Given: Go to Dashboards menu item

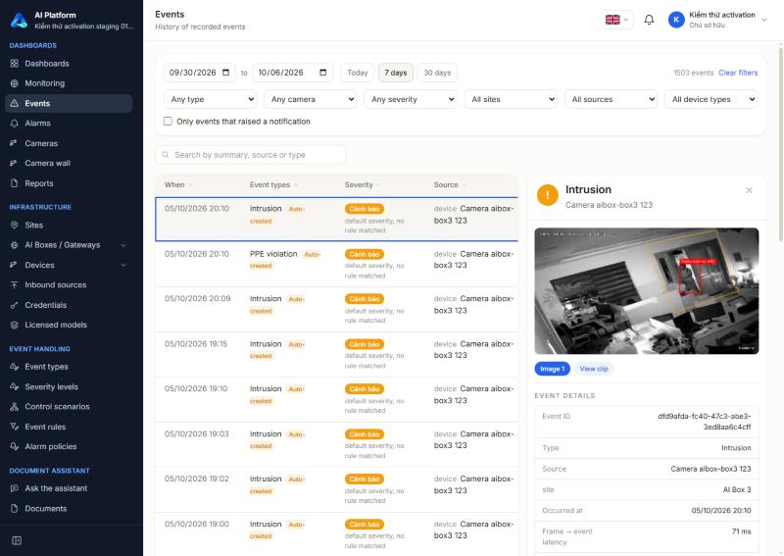Looking at the screenshot, I should (x=69, y=64).
